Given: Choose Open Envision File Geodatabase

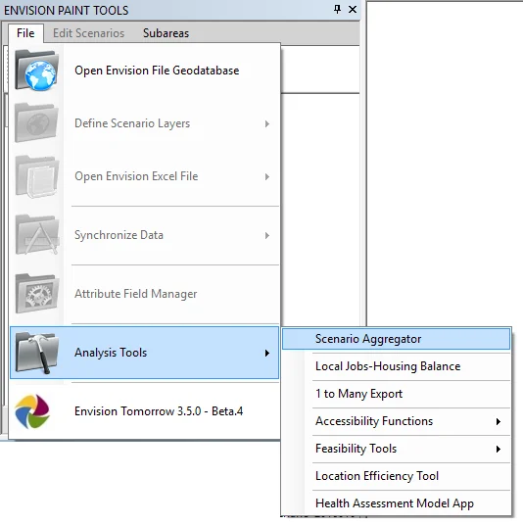Looking at the screenshot, I should coord(144,71).
